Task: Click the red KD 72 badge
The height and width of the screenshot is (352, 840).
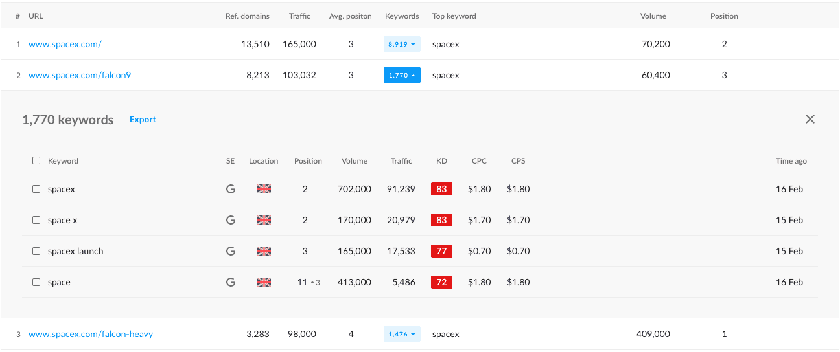Action: click(x=441, y=282)
